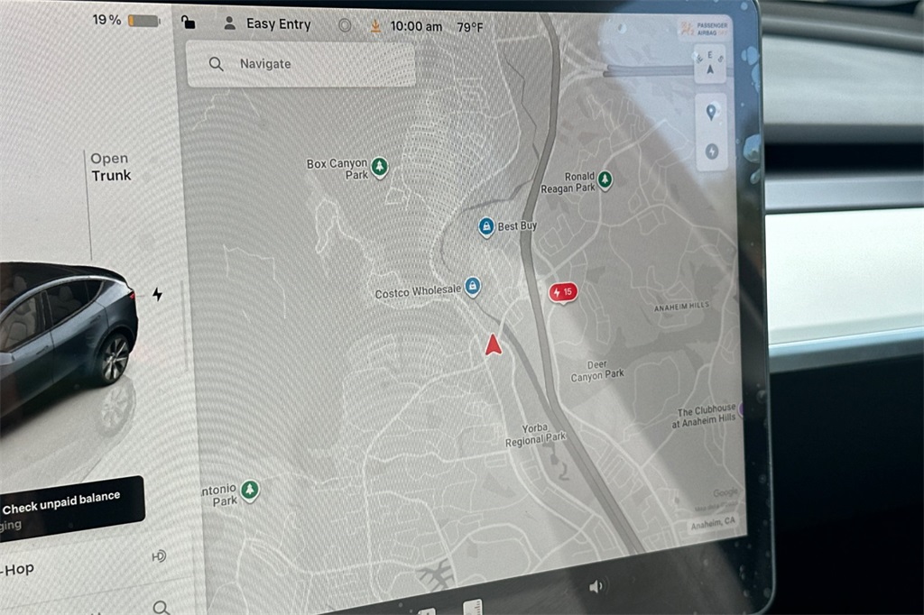Tap the 10:00 am clock
Viewport: 924px width, 615px height.
[416, 26]
